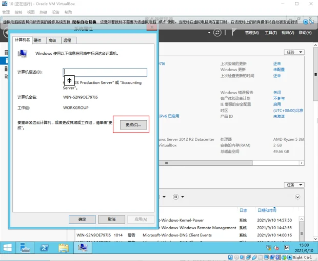Click the 未激活 product ID link
Viewport: 318px width, 261px height.
pyautogui.click(x=279, y=116)
